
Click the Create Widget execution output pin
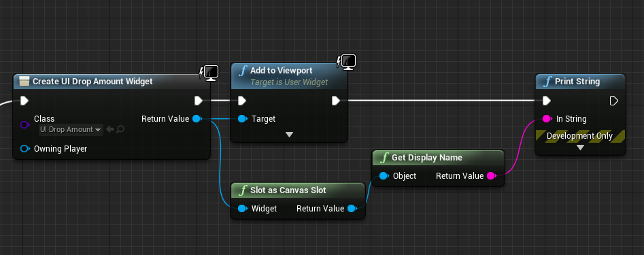click(x=199, y=101)
